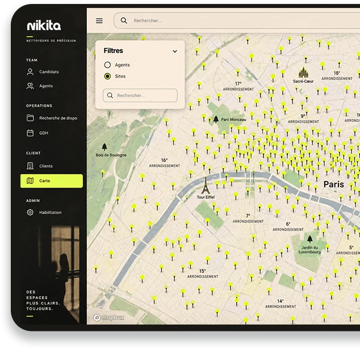Click the Bois de Boulogne tree icon
This screenshot has height=349, width=360.
[x=104, y=147]
